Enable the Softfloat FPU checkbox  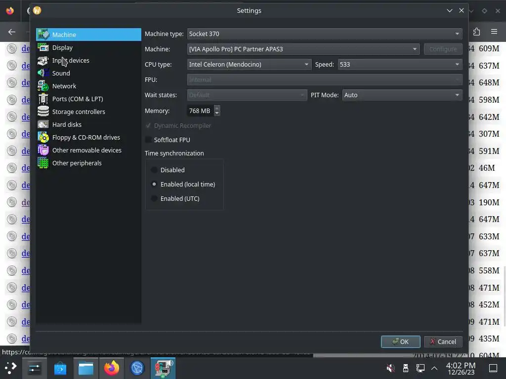coord(148,140)
